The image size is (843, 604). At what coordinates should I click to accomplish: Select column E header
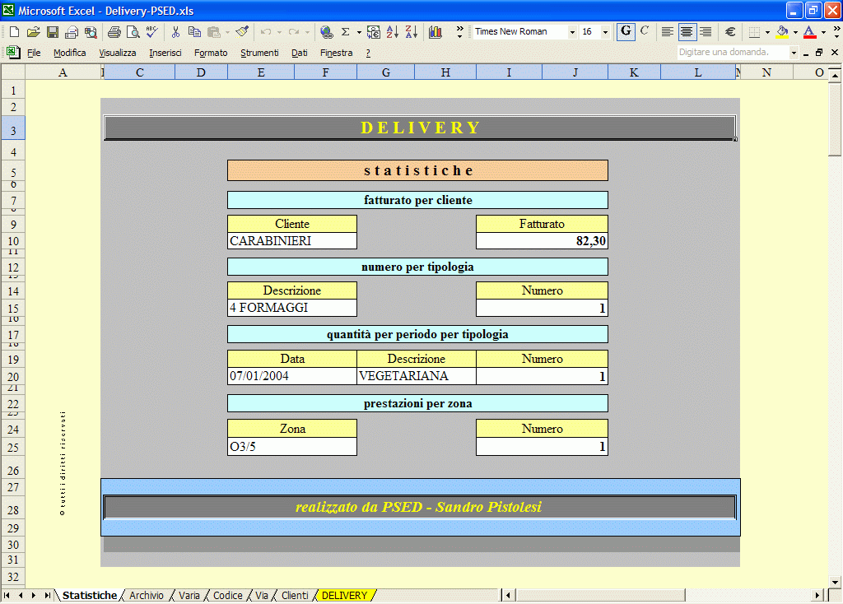coord(261,72)
